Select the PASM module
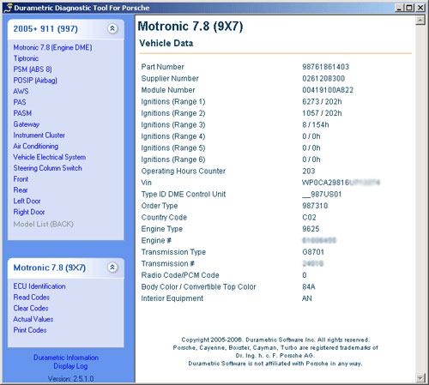The height and width of the screenshot is (385, 429). click(x=22, y=113)
